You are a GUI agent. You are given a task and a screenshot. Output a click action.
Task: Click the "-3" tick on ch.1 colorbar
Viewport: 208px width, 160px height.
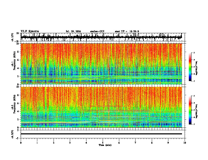click(194, 53)
